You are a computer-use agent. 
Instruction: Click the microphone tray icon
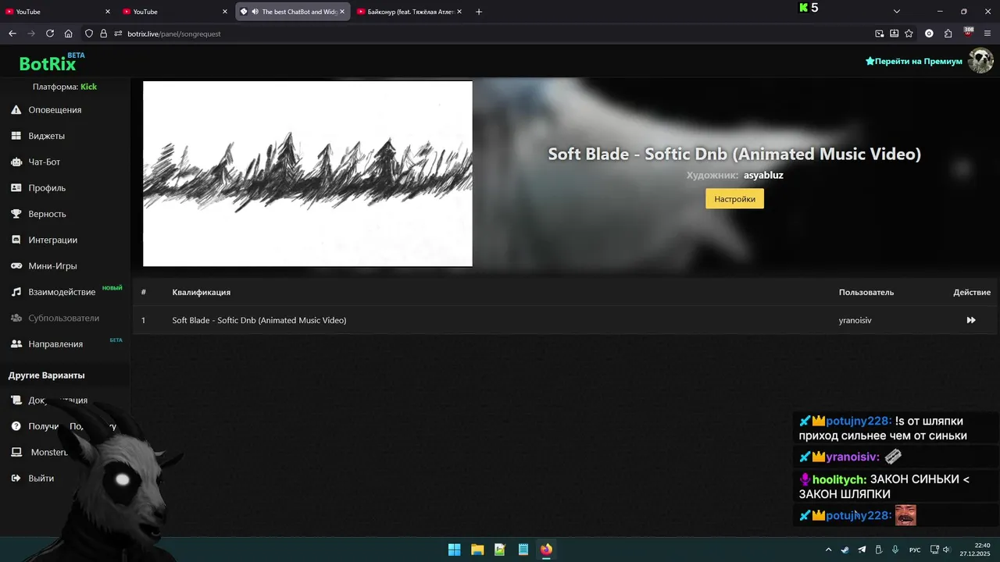click(x=895, y=550)
